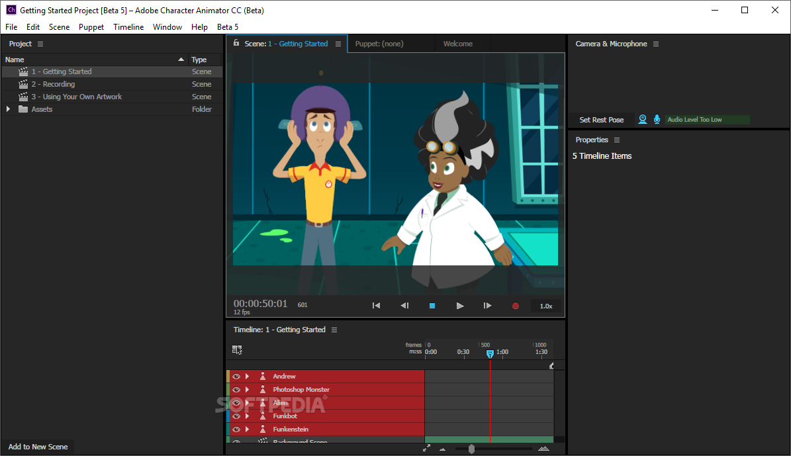791x456 pixels.
Task: Hide the Photoshop Monster track
Action: pos(236,389)
